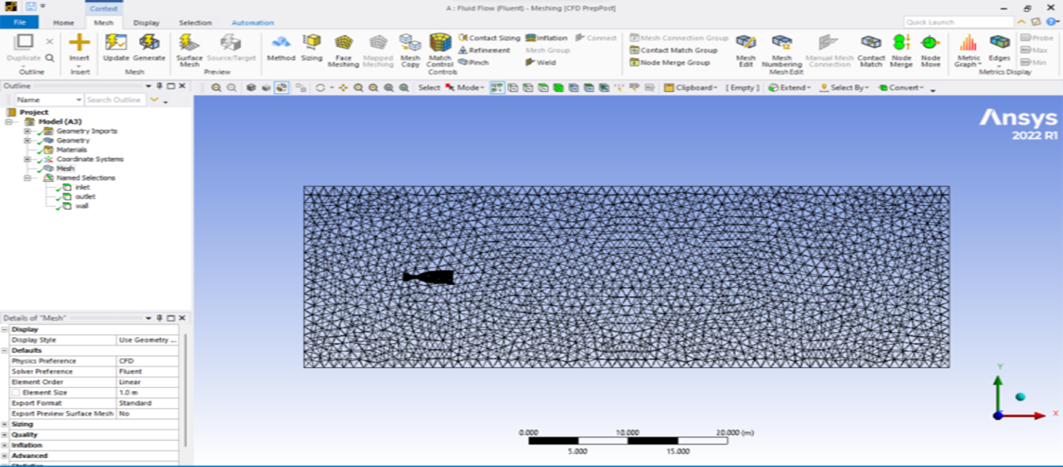1063x467 pixels.
Task: Open the Extend selection dropdown
Action: click(790, 88)
